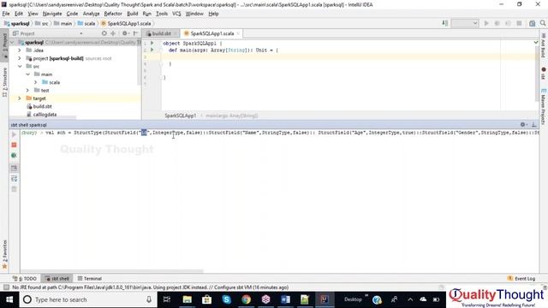The image size is (548, 308).
Task: Switch to the build.sbt editor tab
Action: click(161, 33)
